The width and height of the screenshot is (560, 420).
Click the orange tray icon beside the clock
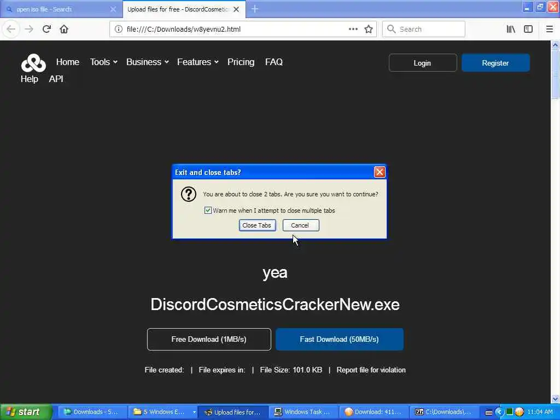point(520,412)
